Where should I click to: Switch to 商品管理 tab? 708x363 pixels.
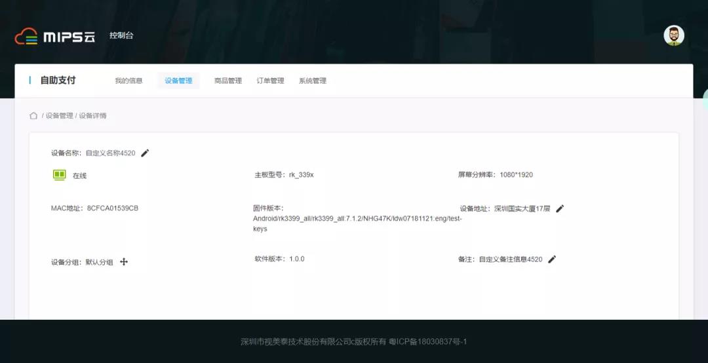pos(228,81)
